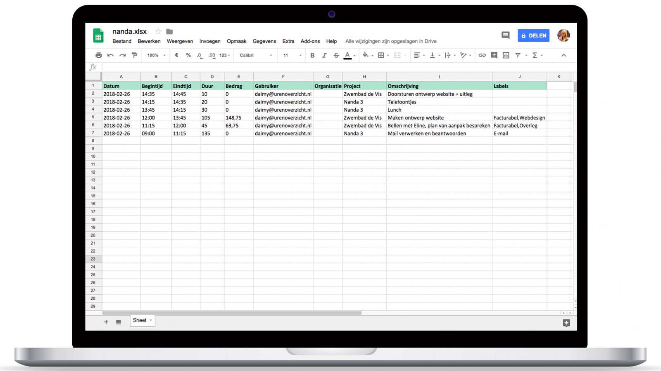Click the Explore icon at bottom right
The height and width of the screenshot is (371, 661).
[566, 323]
